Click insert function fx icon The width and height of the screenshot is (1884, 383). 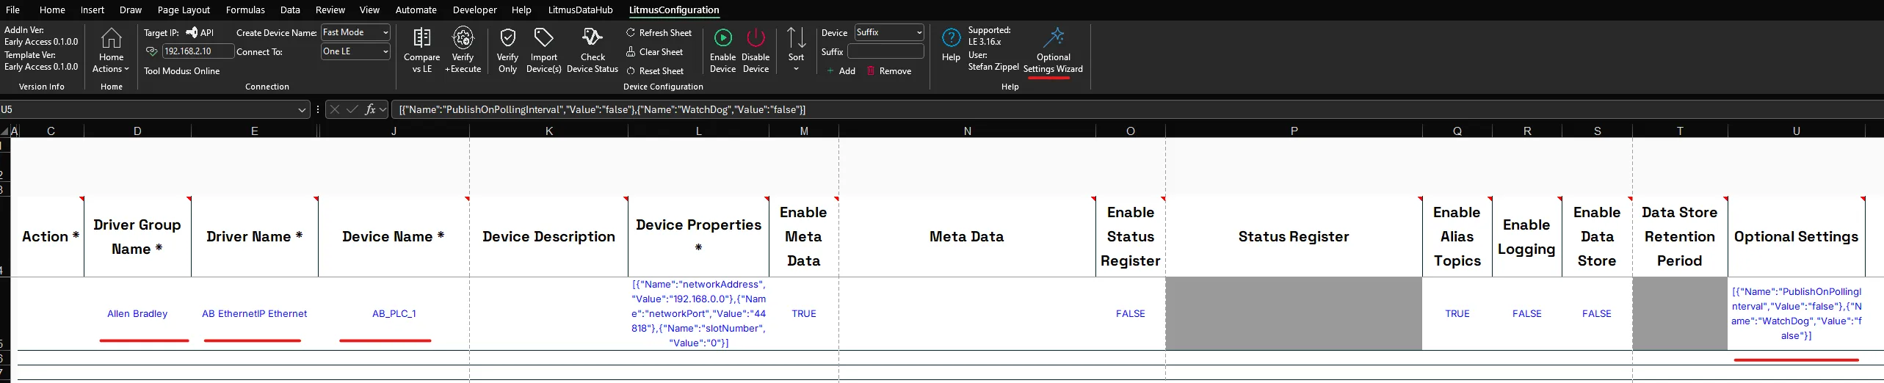pos(370,109)
